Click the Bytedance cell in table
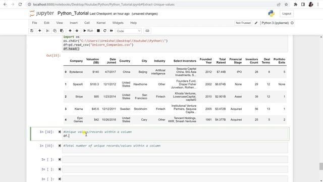The height and width of the screenshot is (182, 323). click(76, 72)
